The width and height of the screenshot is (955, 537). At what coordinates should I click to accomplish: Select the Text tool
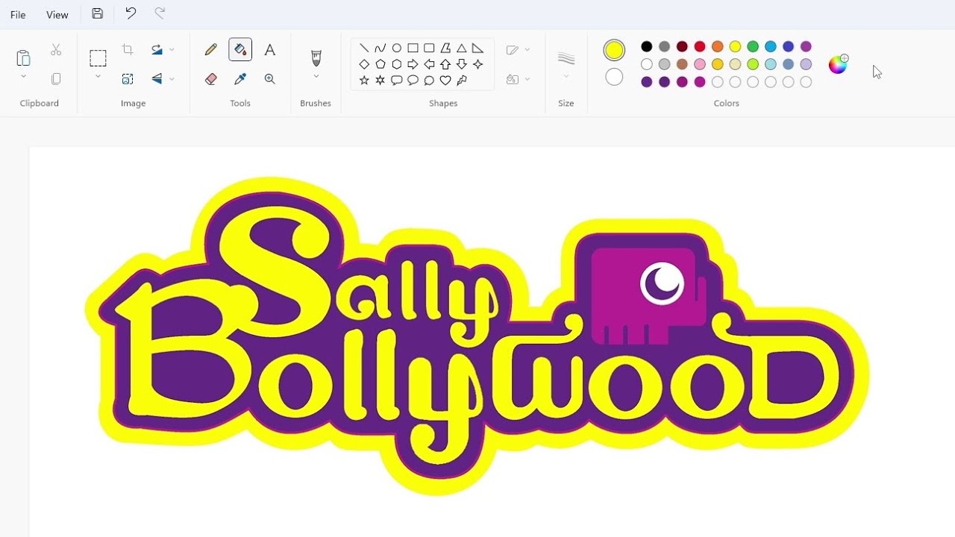coord(270,50)
